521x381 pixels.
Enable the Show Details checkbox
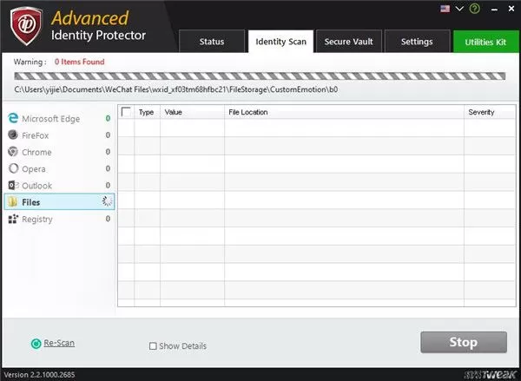153,346
